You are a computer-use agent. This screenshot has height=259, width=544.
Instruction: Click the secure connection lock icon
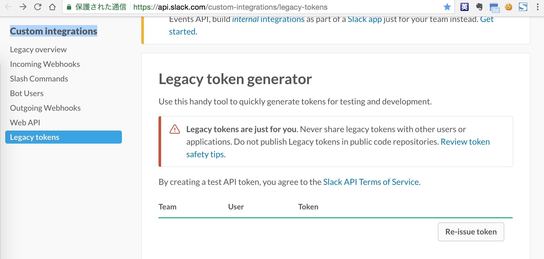69,7
